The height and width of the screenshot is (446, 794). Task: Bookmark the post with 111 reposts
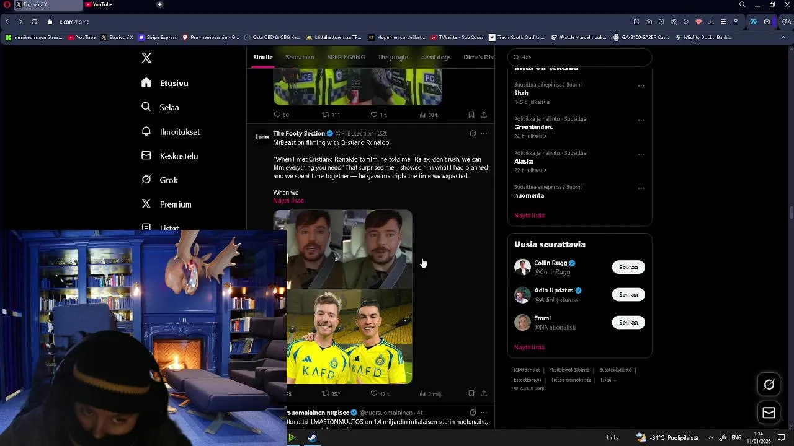[471, 115]
